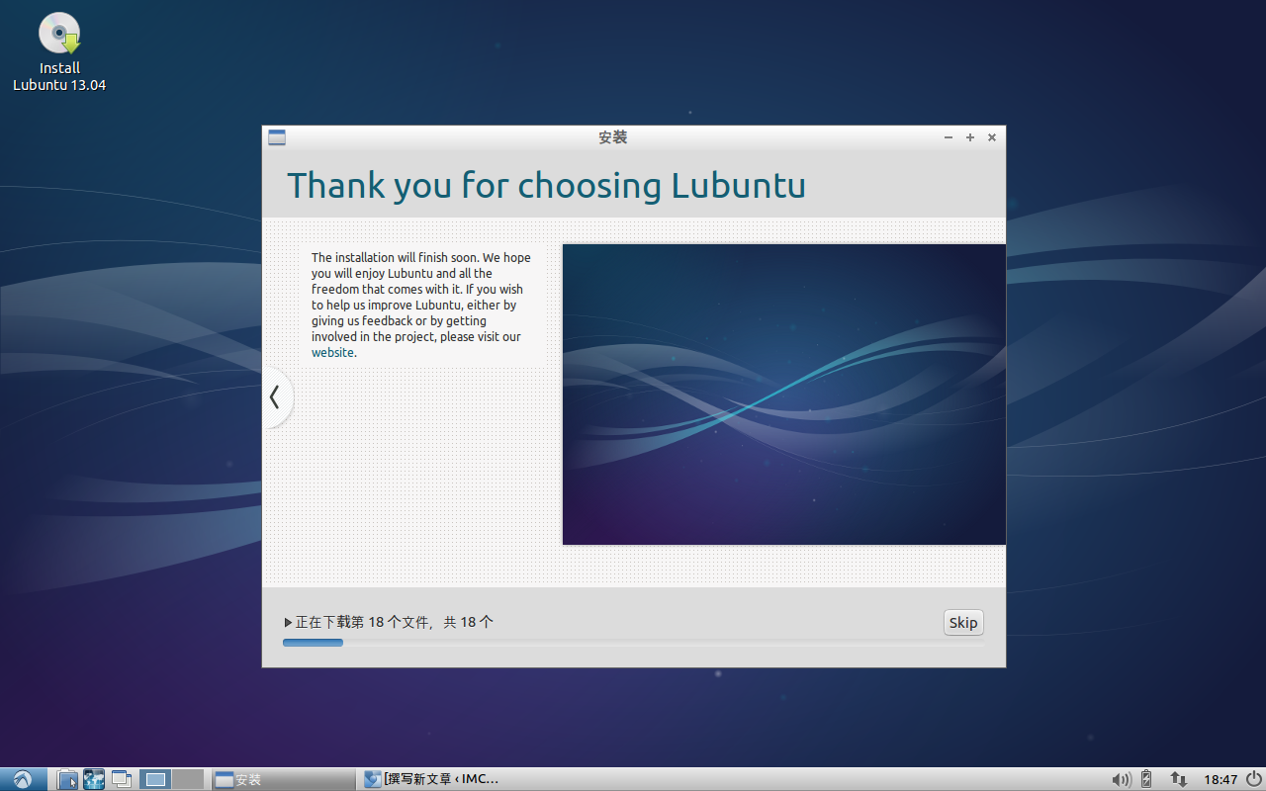Switch to the 撰写新文章 browser taskbar button
The height and width of the screenshot is (791, 1266).
[x=431, y=779]
